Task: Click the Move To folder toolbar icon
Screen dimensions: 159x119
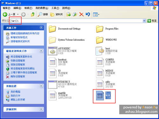Action: pos(69,14)
